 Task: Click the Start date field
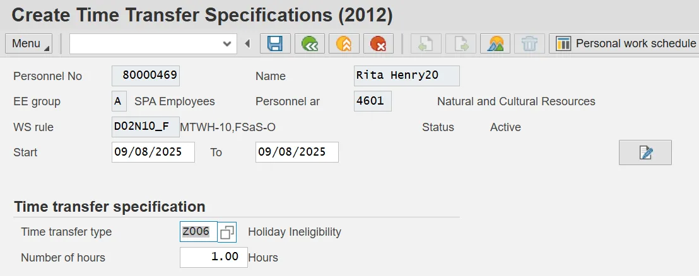click(x=153, y=152)
